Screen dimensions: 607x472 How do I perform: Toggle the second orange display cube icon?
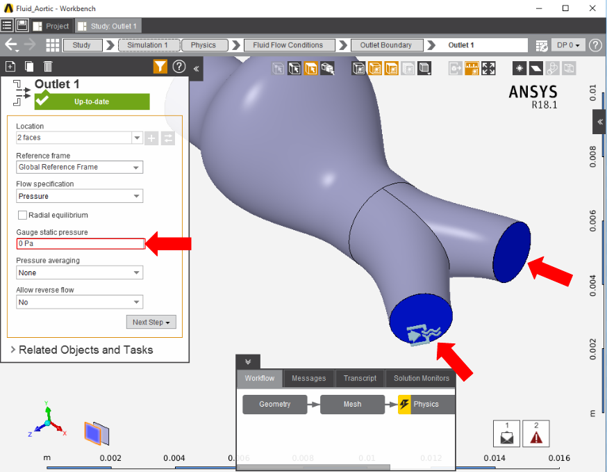pyautogui.click(x=392, y=69)
